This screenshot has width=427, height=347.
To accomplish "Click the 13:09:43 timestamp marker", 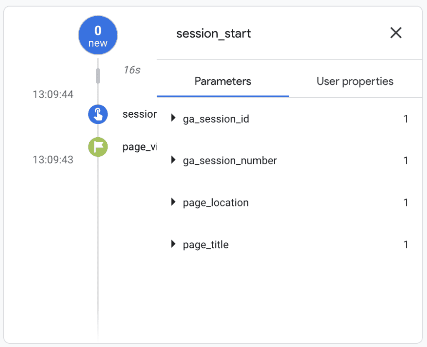I will pos(53,160).
